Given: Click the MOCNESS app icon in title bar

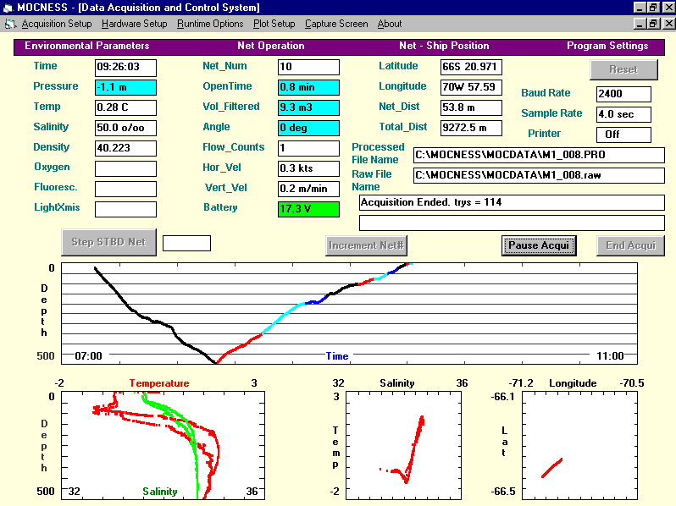Looking at the screenshot, I should tap(8, 7).
